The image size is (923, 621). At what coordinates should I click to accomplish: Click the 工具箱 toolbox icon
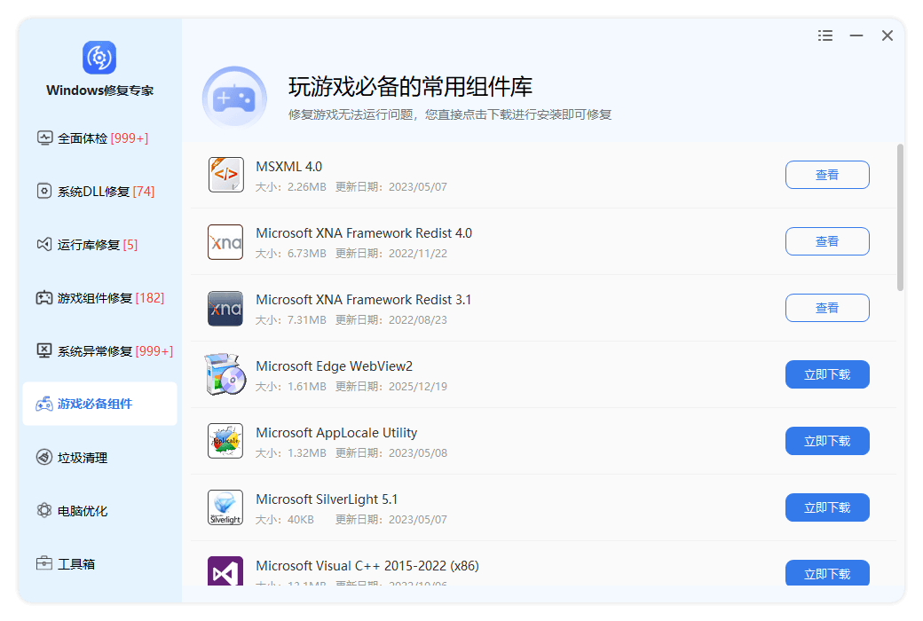click(x=44, y=563)
